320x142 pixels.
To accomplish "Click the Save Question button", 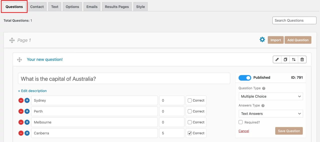I will [x=289, y=131].
